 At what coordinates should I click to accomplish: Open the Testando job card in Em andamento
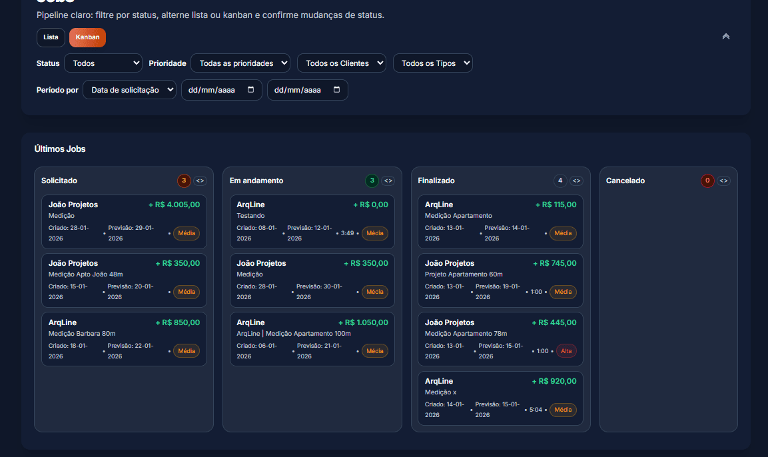(312, 221)
